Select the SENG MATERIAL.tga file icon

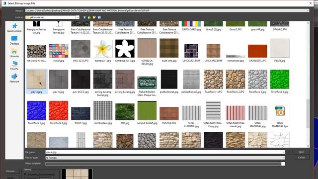pos(280,111)
